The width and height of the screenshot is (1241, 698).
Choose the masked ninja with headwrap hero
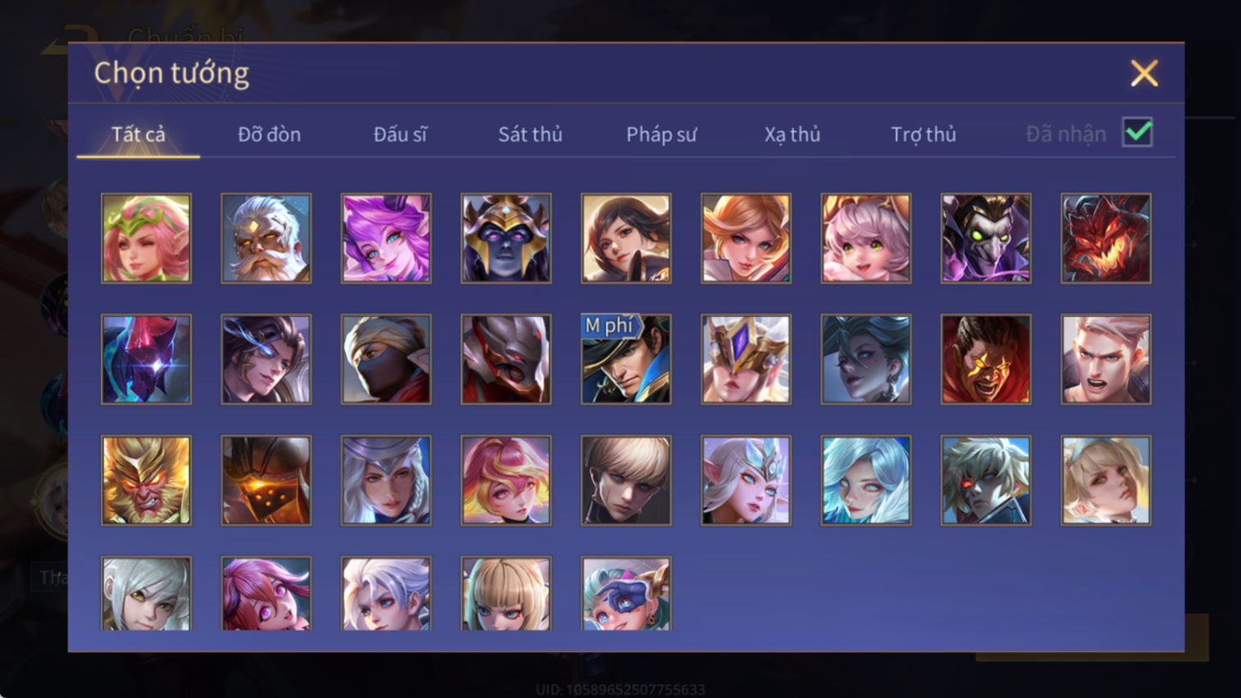tap(386, 360)
